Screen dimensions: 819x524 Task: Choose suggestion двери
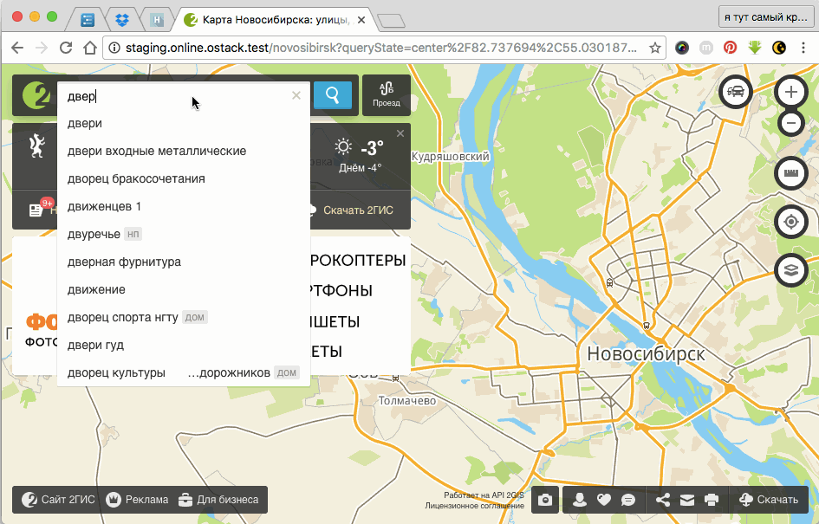tap(184, 123)
